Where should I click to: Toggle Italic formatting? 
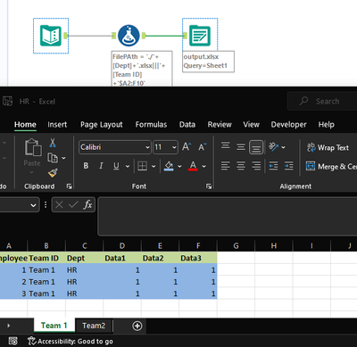[101, 166]
